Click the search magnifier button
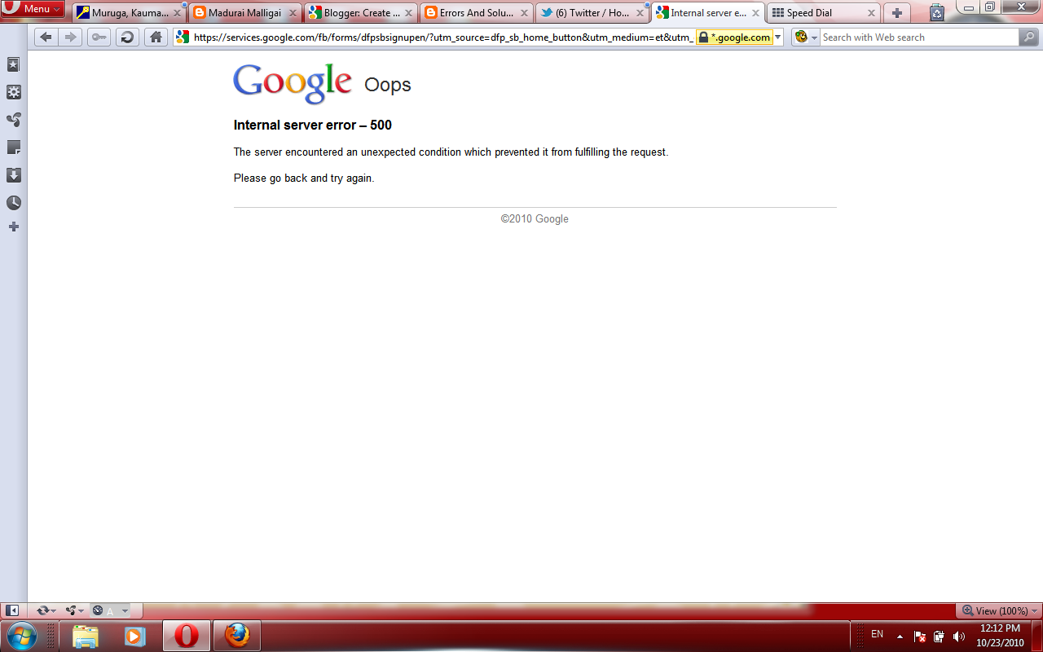Viewport: 1043px width, 652px height. [x=1029, y=37]
